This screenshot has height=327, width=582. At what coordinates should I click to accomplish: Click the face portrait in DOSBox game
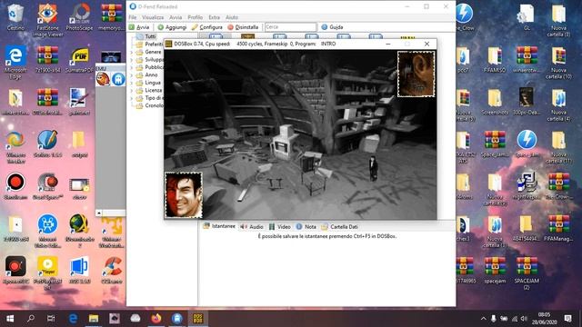pos(184,194)
